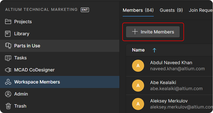Click the Altium Technical Marketing workspace title
The image size is (213, 113).
(x=41, y=10)
